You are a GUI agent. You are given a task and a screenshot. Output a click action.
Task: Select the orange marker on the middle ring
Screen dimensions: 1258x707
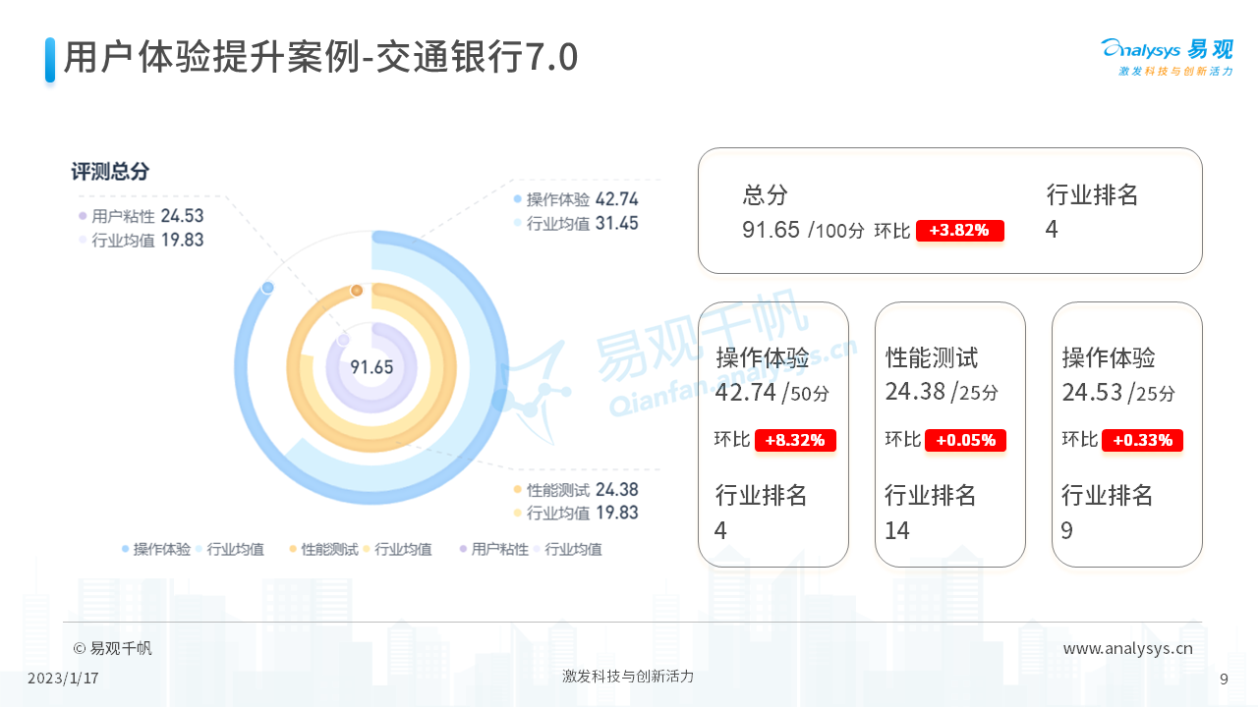tap(357, 291)
